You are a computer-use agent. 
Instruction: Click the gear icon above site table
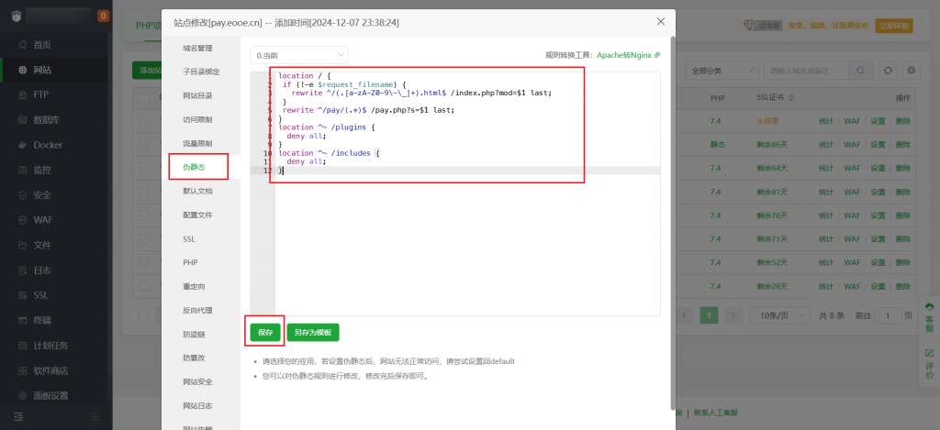tap(912, 70)
